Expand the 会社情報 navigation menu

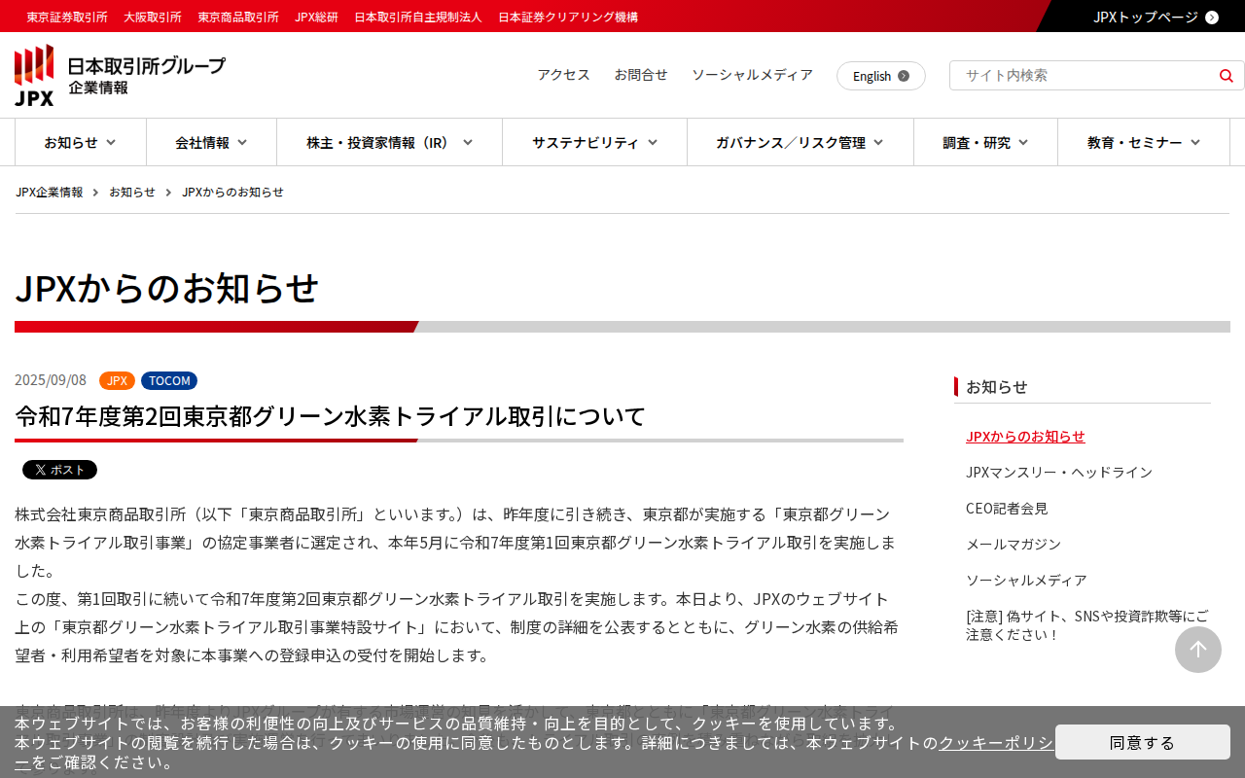tap(211, 142)
